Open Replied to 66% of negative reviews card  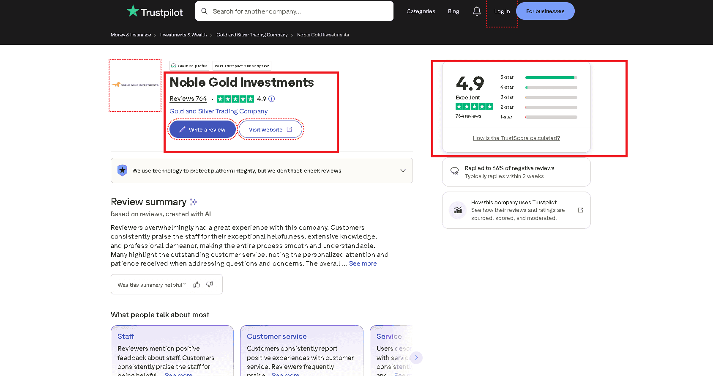click(516, 172)
